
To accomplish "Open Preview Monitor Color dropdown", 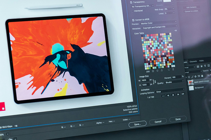I will click(158, 22).
